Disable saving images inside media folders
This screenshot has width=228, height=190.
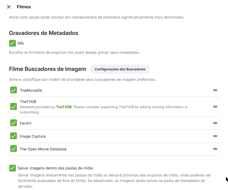pyautogui.click(x=12, y=168)
